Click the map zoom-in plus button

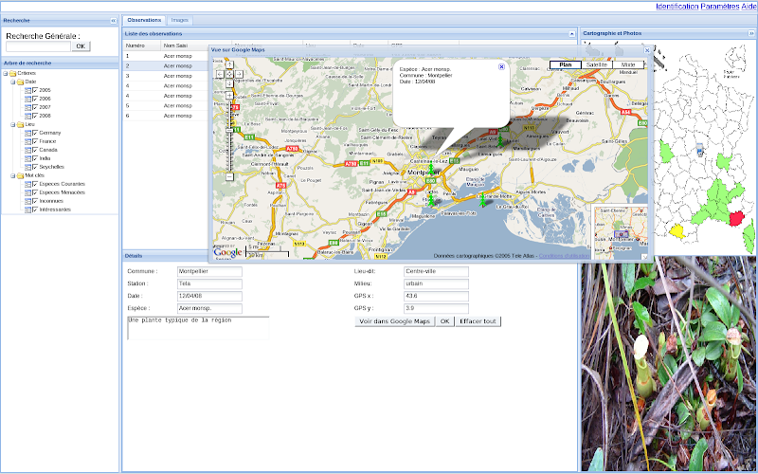228,95
